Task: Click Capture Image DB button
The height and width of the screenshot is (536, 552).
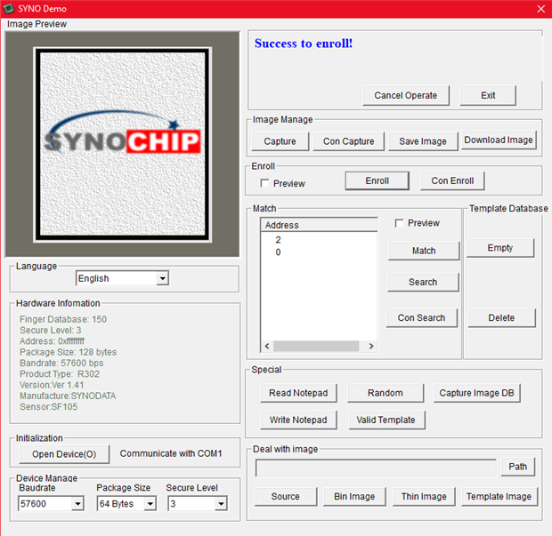Action: pyautogui.click(x=477, y=393)
